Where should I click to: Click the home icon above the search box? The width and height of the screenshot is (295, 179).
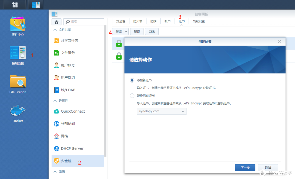(x=57, y=22)
